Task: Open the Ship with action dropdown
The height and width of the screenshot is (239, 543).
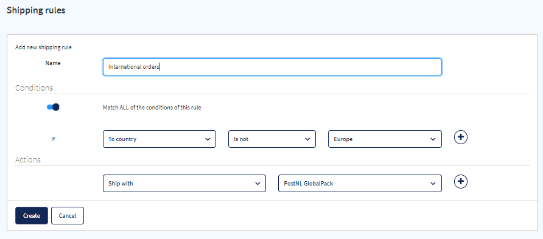Action: [184, 183]
